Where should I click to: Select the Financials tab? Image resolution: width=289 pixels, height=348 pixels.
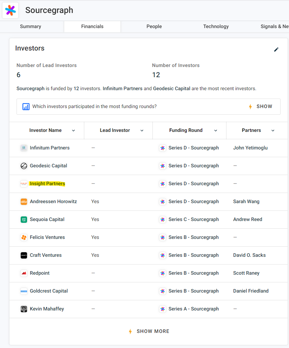(x=92, y=26)
